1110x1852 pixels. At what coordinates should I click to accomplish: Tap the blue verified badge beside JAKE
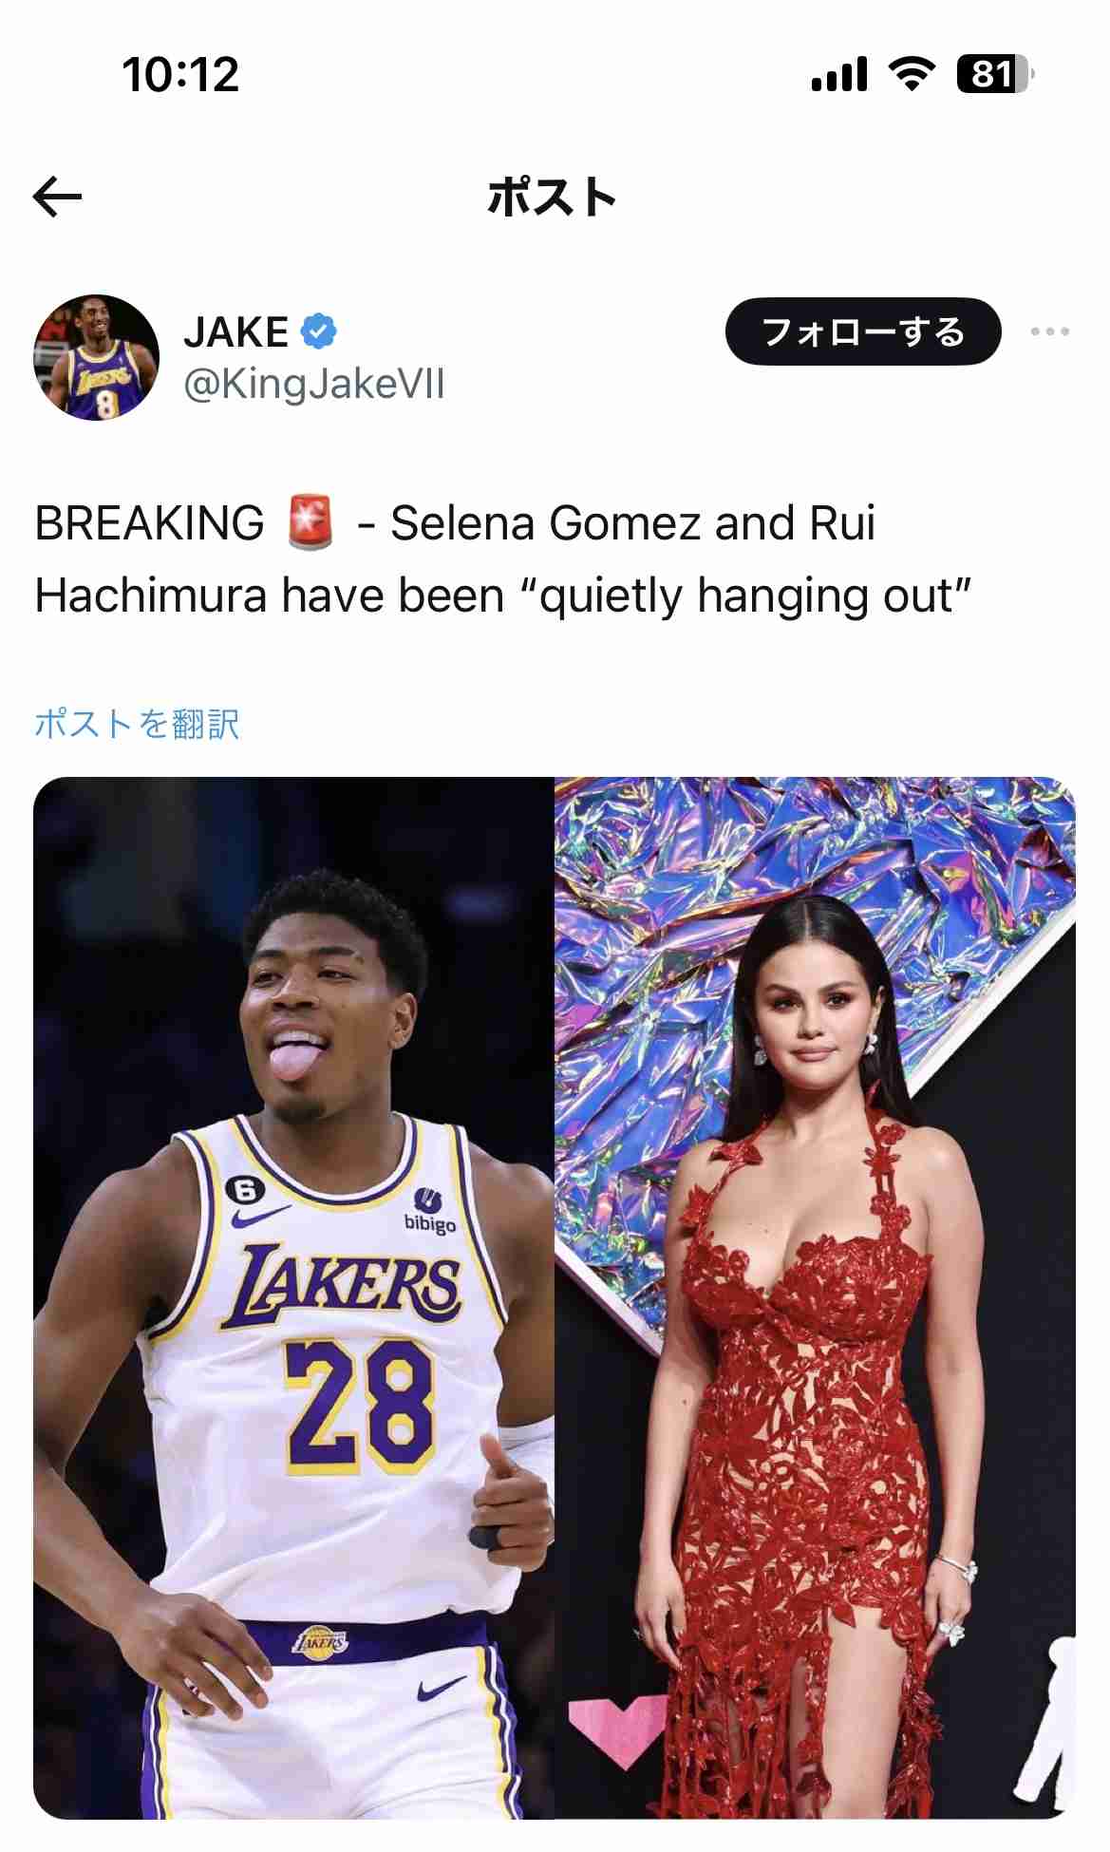(x=319, y=331)
